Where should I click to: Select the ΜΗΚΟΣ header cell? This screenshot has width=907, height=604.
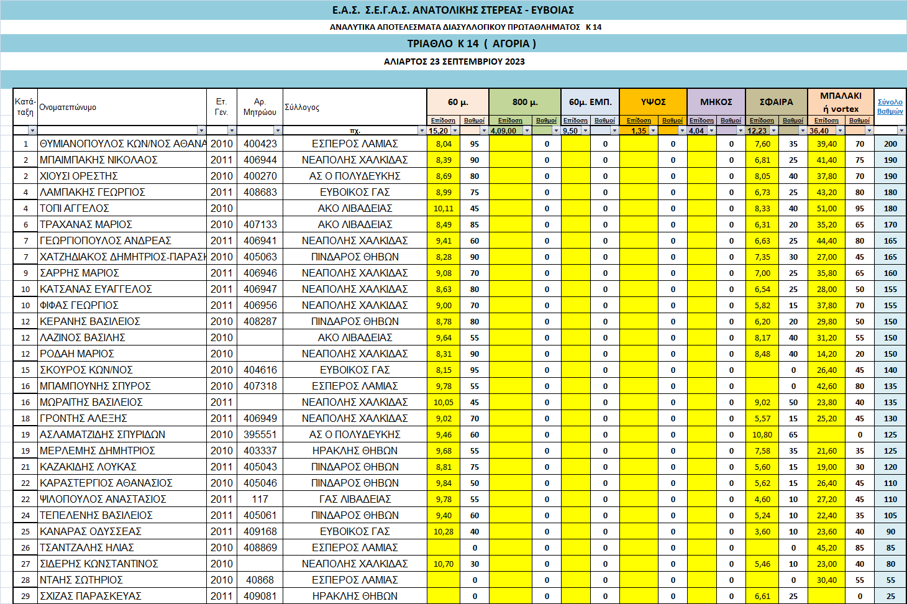[716, 102]
